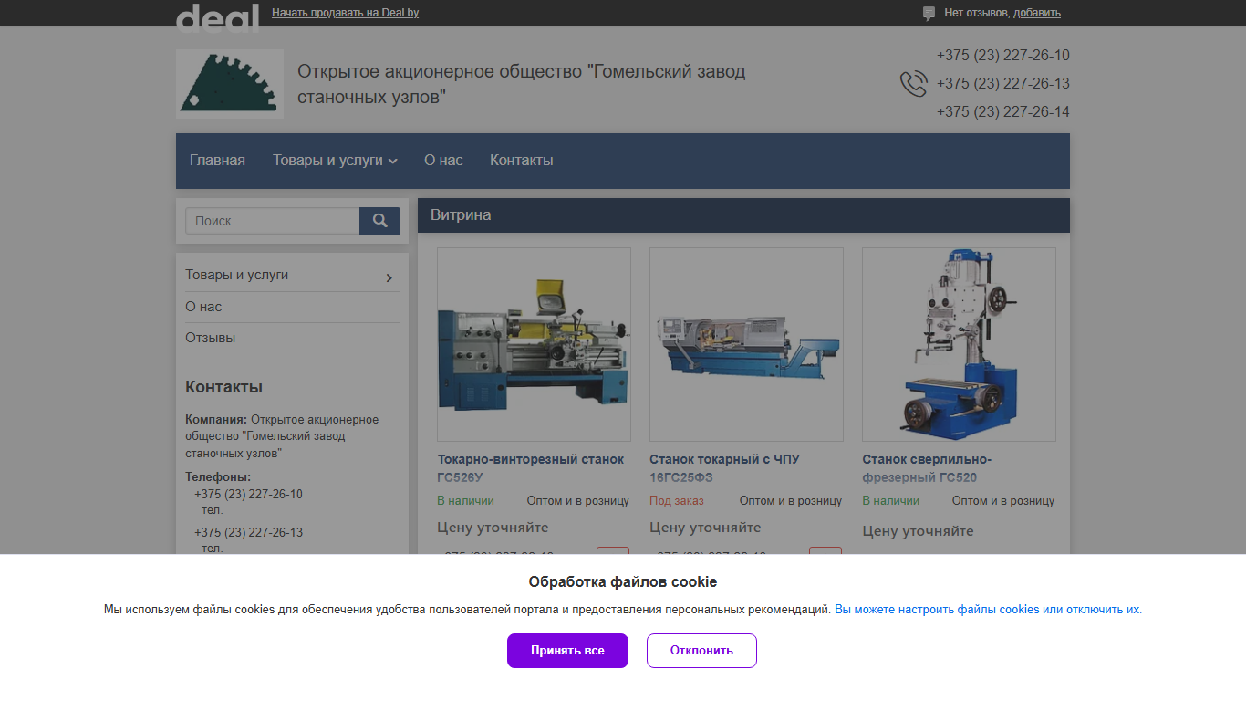
Task: Click the magnifier search button
Action: (380, 221)
